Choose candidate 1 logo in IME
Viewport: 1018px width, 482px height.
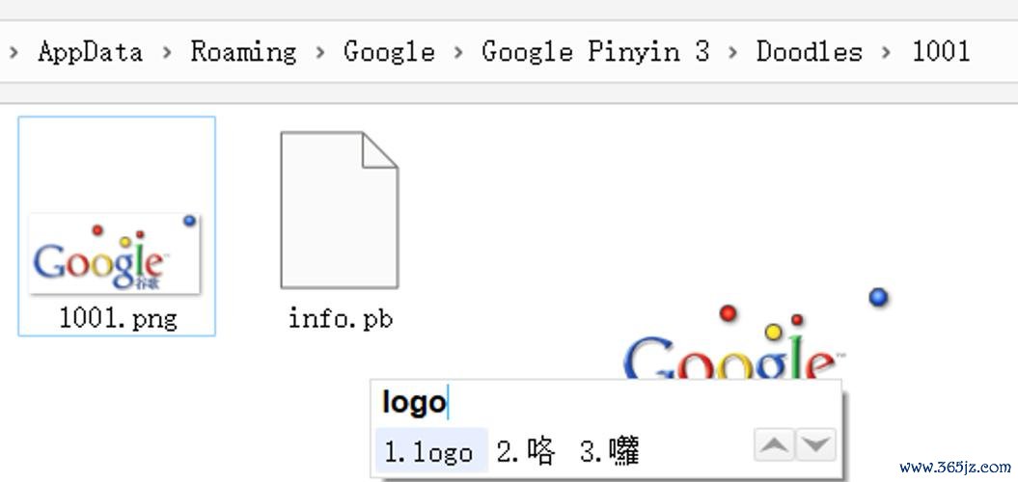point(431,451)
